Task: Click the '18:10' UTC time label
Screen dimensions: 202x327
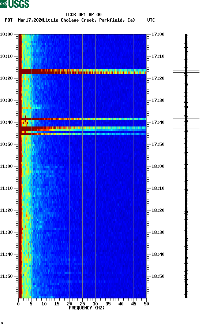Action: click(x=158, y=188)
